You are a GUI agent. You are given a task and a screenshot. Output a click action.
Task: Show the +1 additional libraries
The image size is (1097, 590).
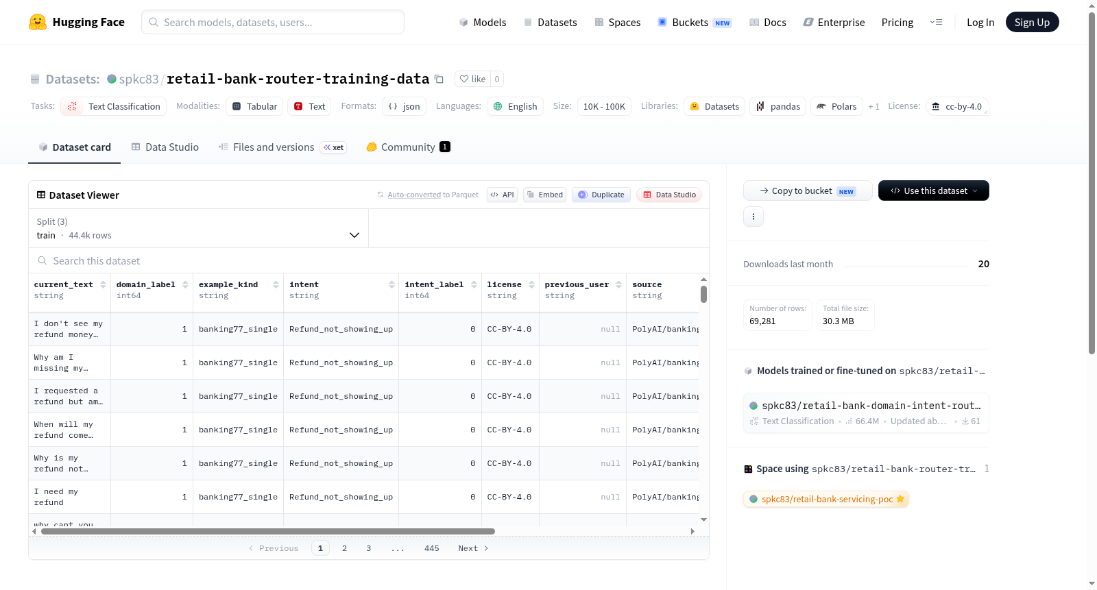coord(873,106)
